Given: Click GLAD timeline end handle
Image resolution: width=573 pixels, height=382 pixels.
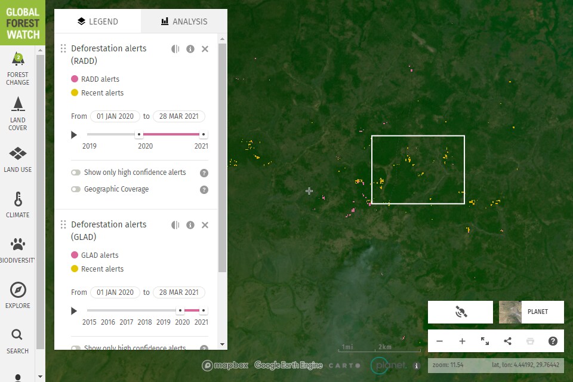Looking at the screenshot, I should click(204, 311).
